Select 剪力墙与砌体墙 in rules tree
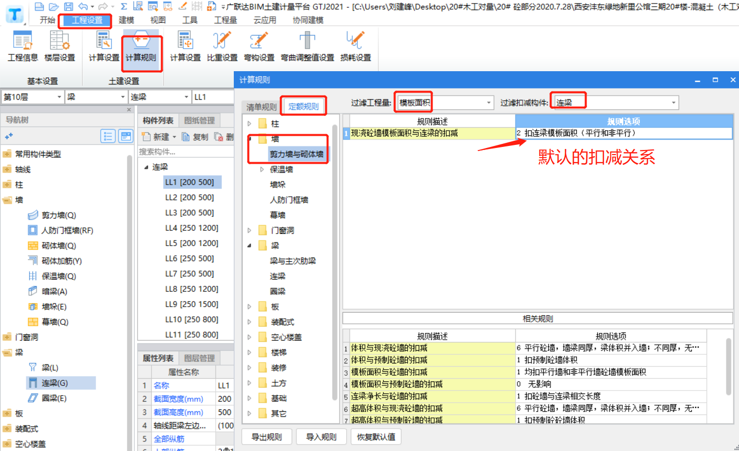 coord(297,154)
